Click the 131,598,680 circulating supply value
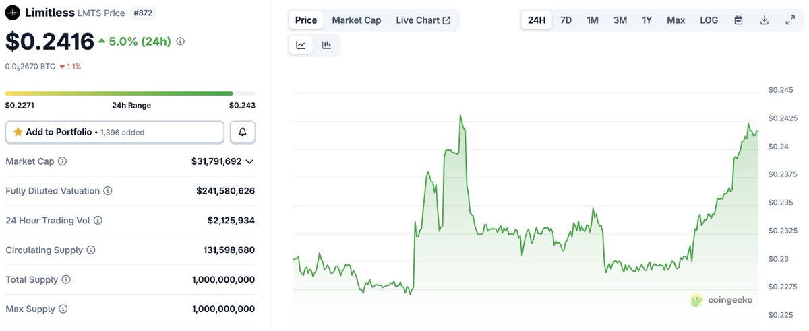 229,250
